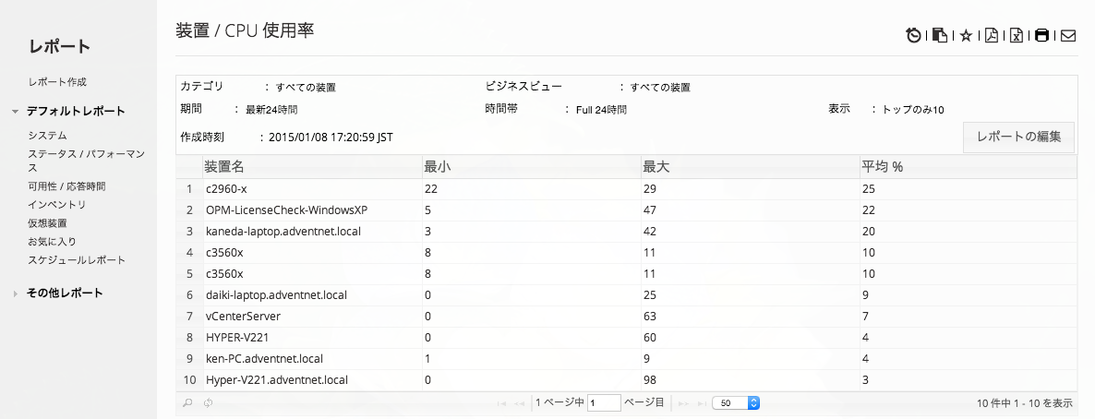Select システム in the sidebar
The height and width of the screenshot is (419, 1095).
47,136
